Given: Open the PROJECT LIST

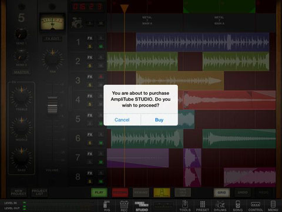Looking at the screenshot, I should (39, 193).
